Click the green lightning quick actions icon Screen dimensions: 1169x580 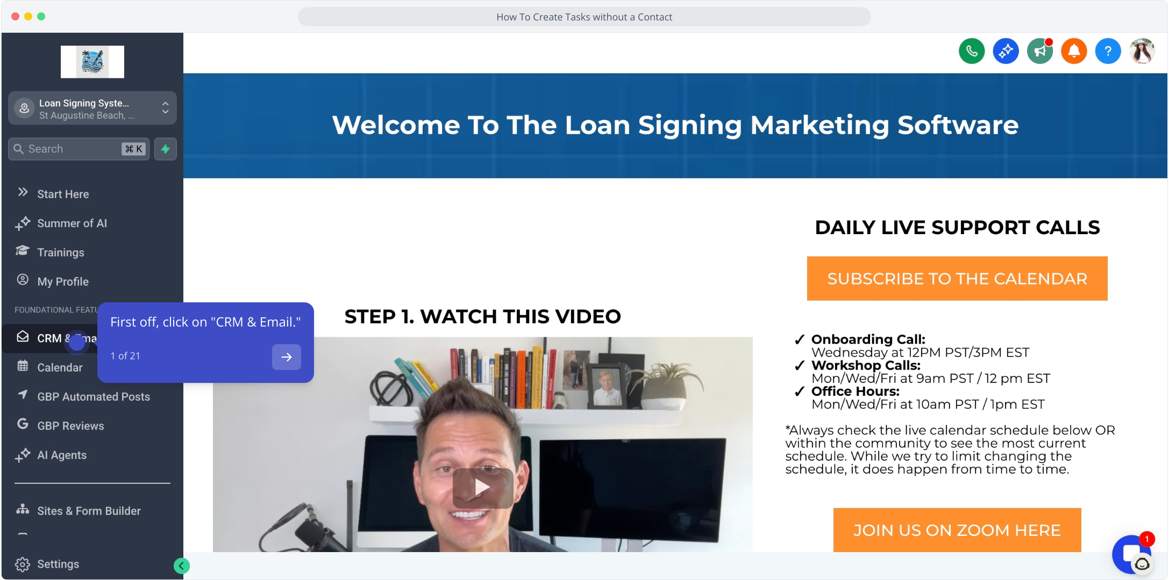(166, 149)
